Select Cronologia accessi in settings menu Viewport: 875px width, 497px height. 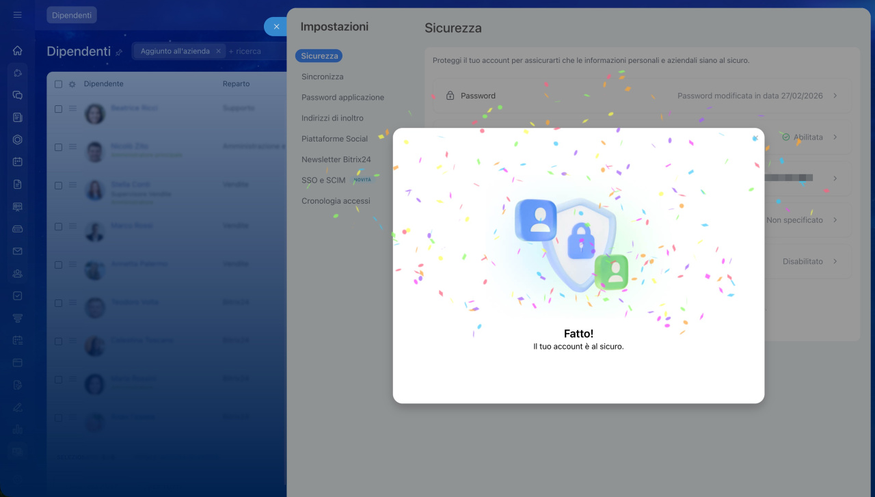point(336,201)
